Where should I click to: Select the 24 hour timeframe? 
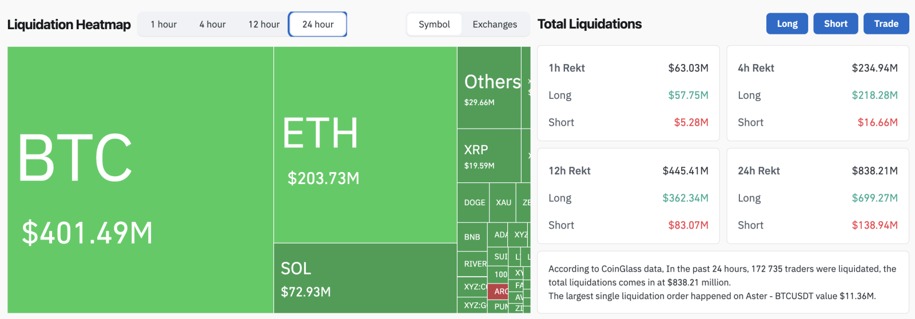tap(318, 25)
